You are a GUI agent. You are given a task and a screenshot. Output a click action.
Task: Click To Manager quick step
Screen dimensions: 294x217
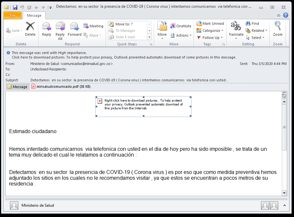(127, 31)
